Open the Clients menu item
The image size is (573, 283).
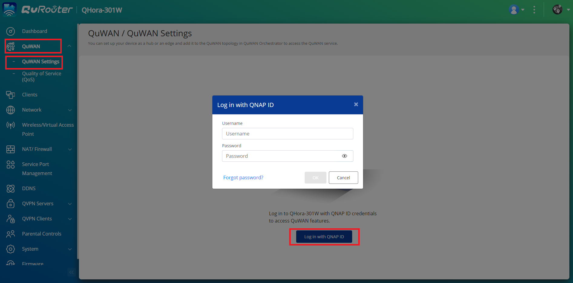30,95
